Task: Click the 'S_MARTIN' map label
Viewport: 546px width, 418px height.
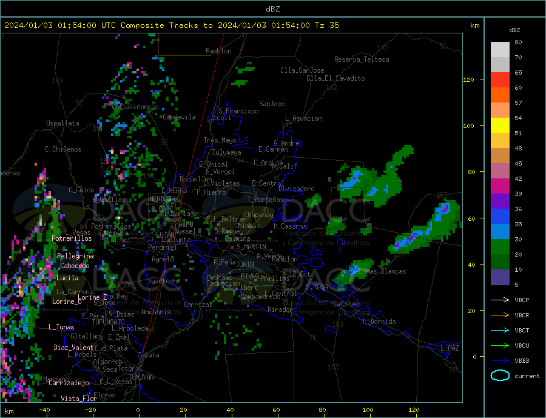Action: click(251, 247)
